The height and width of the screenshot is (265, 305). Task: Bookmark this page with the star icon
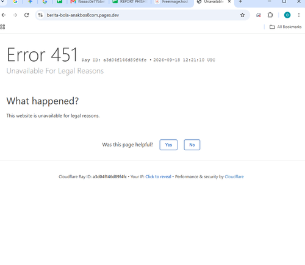[242, 15]
